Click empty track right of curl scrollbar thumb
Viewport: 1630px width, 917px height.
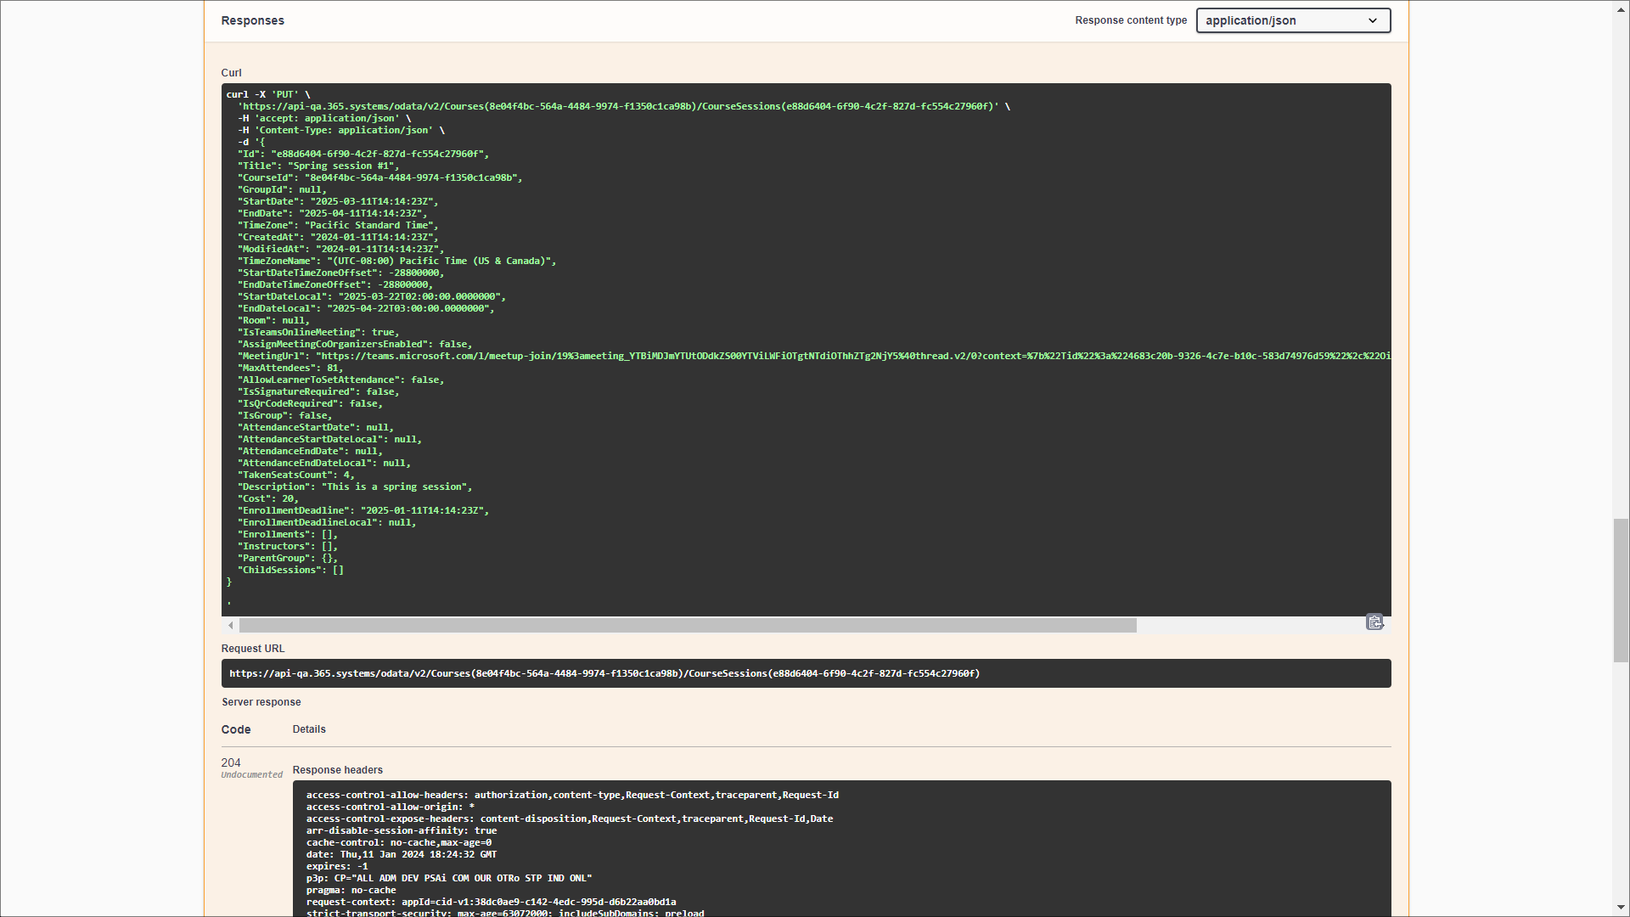point(1248,626)
